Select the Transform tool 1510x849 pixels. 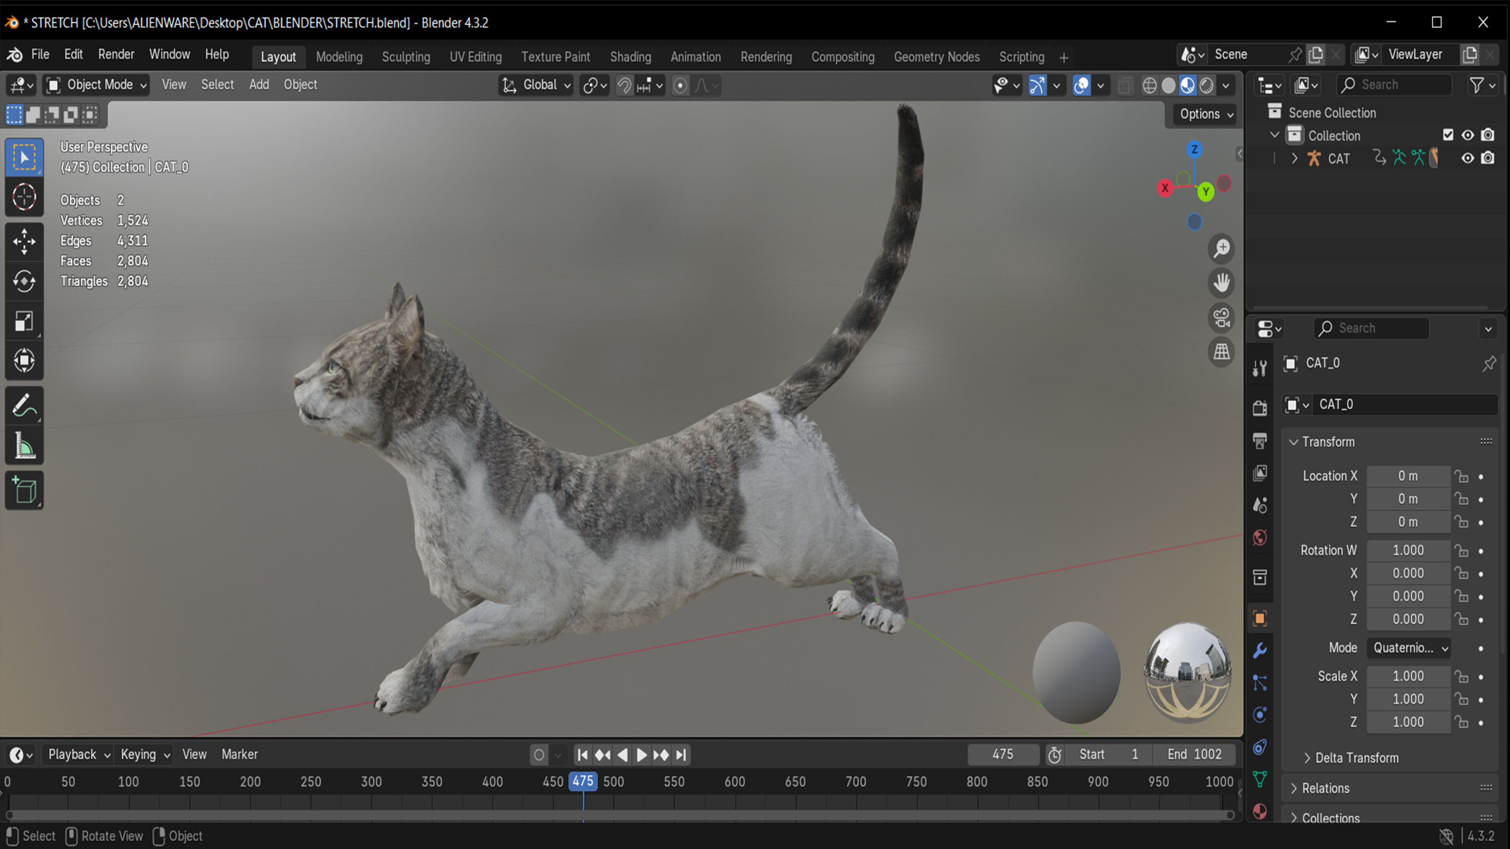point(24,361)
